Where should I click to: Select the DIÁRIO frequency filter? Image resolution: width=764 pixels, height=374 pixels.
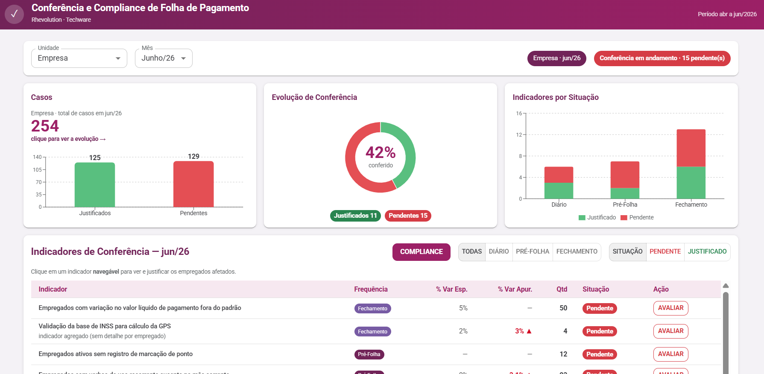[x=499, y=252]
